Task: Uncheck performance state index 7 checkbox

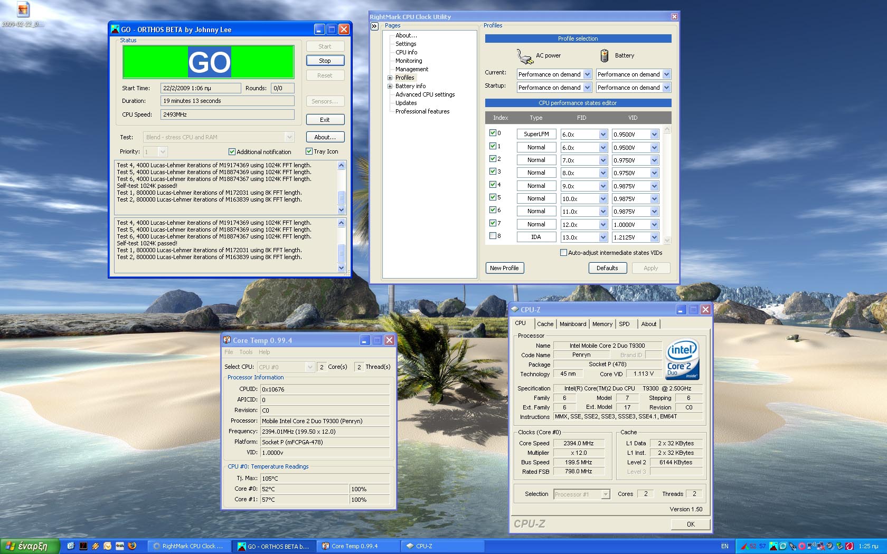Action: pos(493,223)
